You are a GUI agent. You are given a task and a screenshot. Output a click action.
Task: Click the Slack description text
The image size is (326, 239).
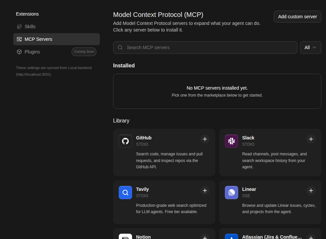point(274,160)
